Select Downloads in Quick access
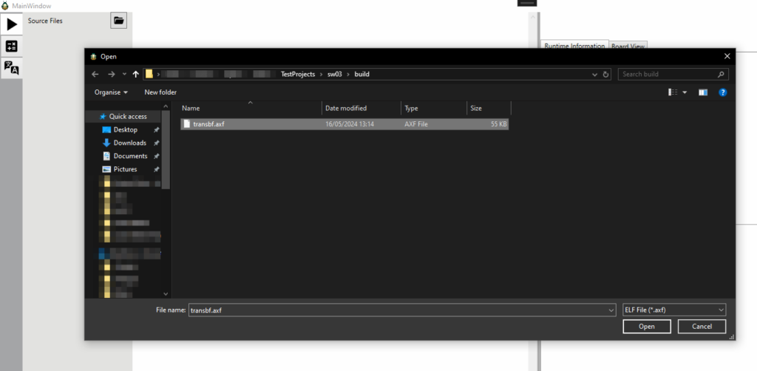Image resolution: width=757 pixels, height=371 pixels. point(129,143)
